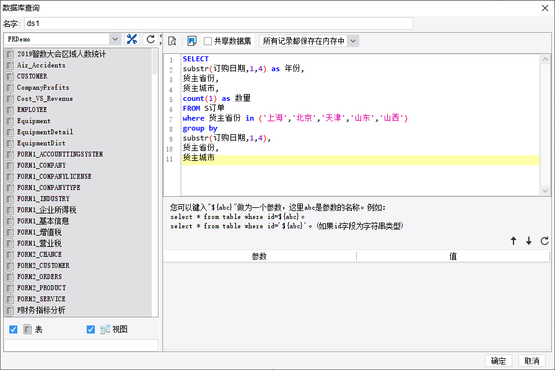The width and height of the screenshot is (555, 370).
Task: Open the data connection settings icon
Action: (x=132, y=40)
